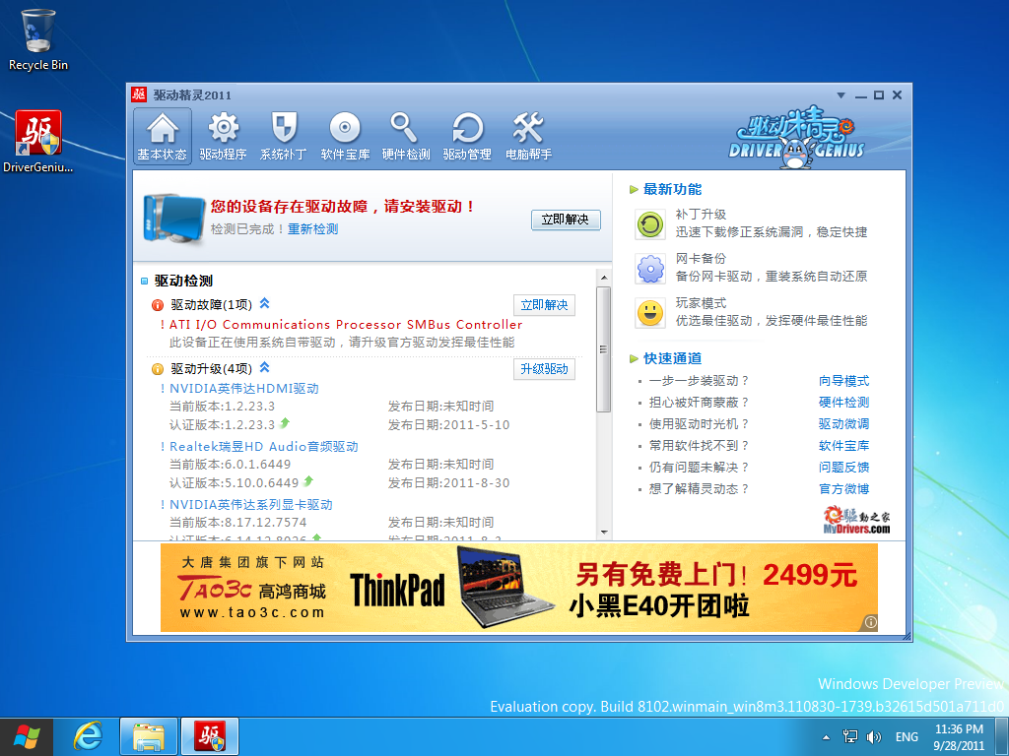Click the 驱动精灵2011 title bar icon
This screenshot has width=1009, height=756.
coord(139,94)
